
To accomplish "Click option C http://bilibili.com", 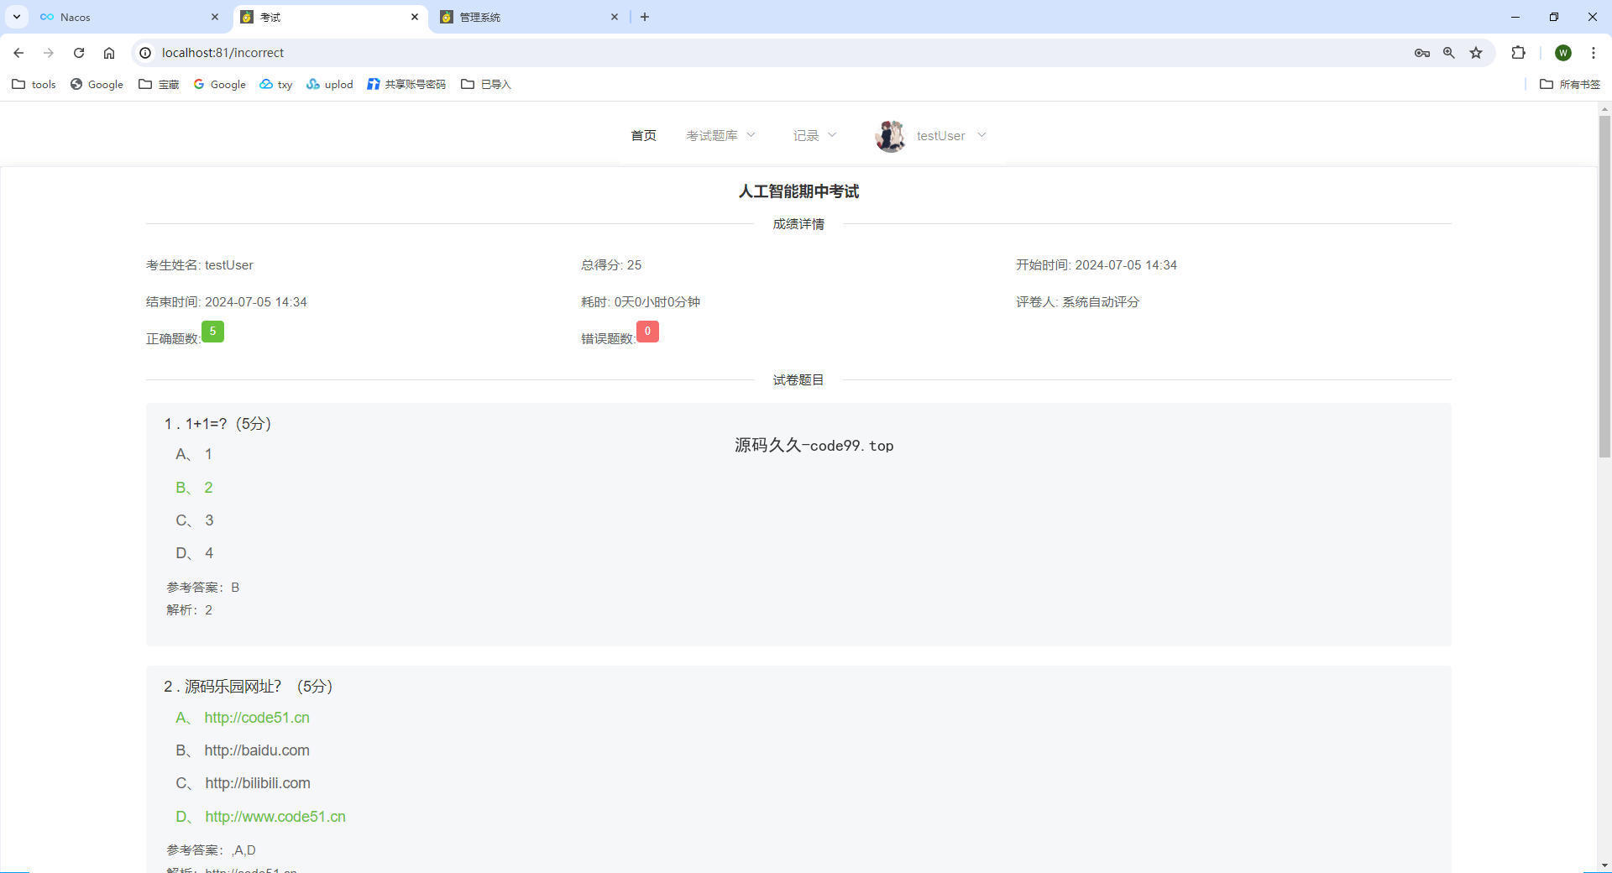I will pyautogui.click(x=243, y=783).
